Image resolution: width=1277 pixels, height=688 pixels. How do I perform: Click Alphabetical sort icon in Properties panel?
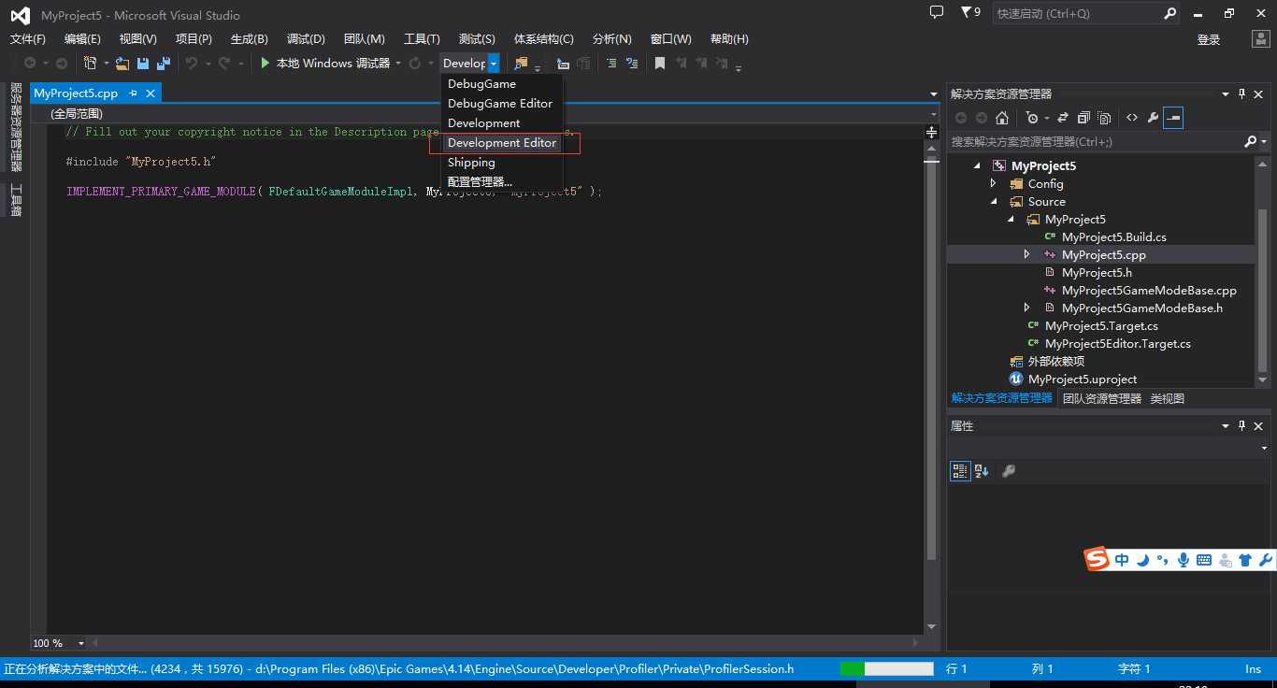coord(982,471)
